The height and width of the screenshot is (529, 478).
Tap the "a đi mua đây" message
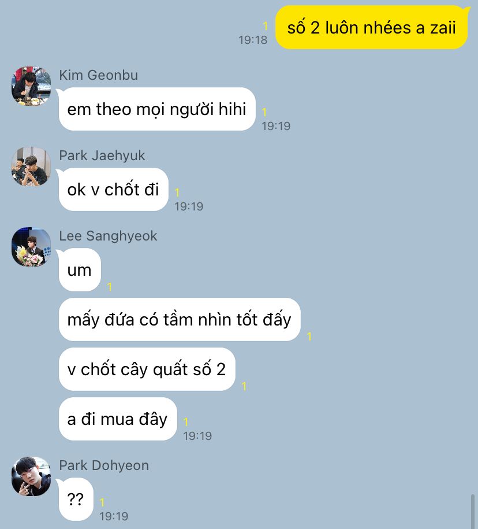click(118, 419)
